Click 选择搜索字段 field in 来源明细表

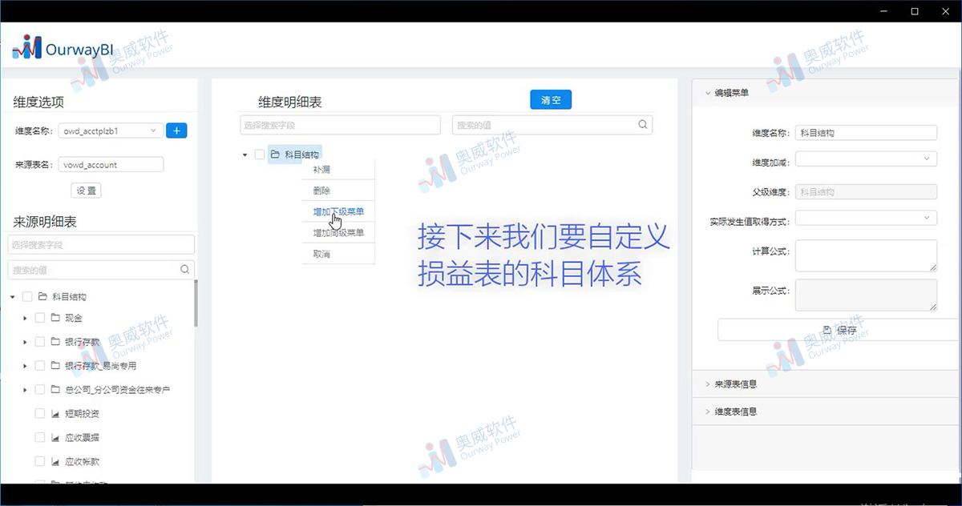point(101,244)
